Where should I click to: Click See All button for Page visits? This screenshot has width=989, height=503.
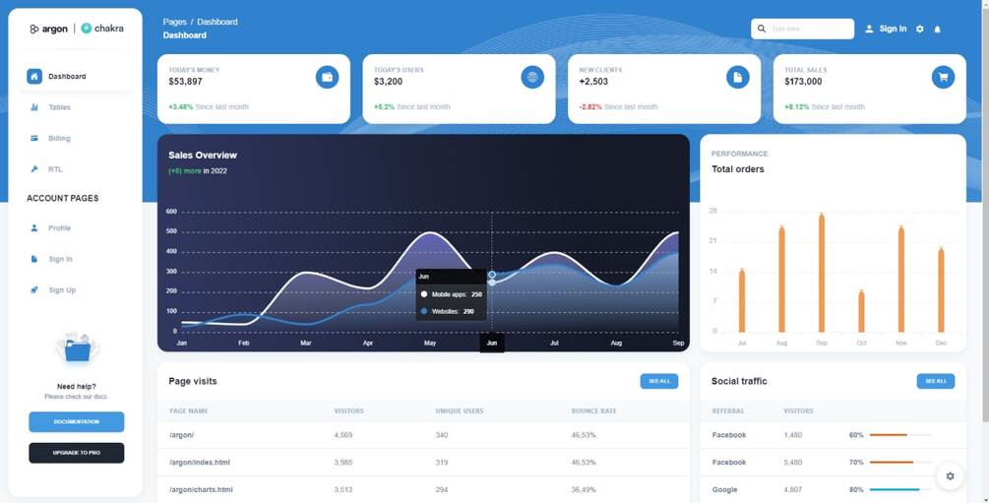point(659,381)
